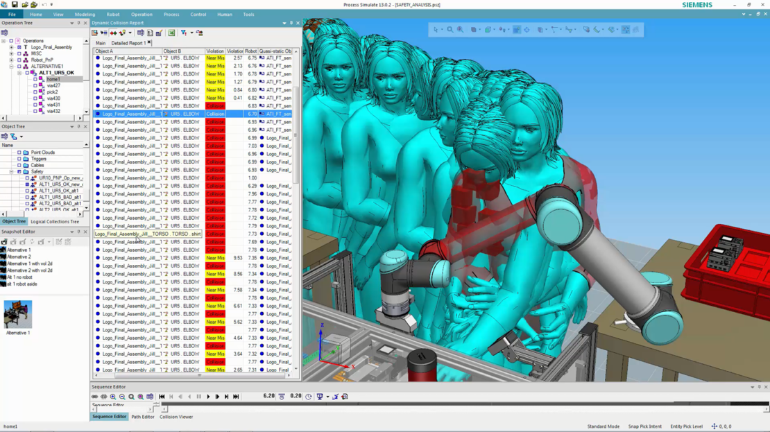Toggle the shaded display mode icon in viewport toolbar

click(488, 29)
